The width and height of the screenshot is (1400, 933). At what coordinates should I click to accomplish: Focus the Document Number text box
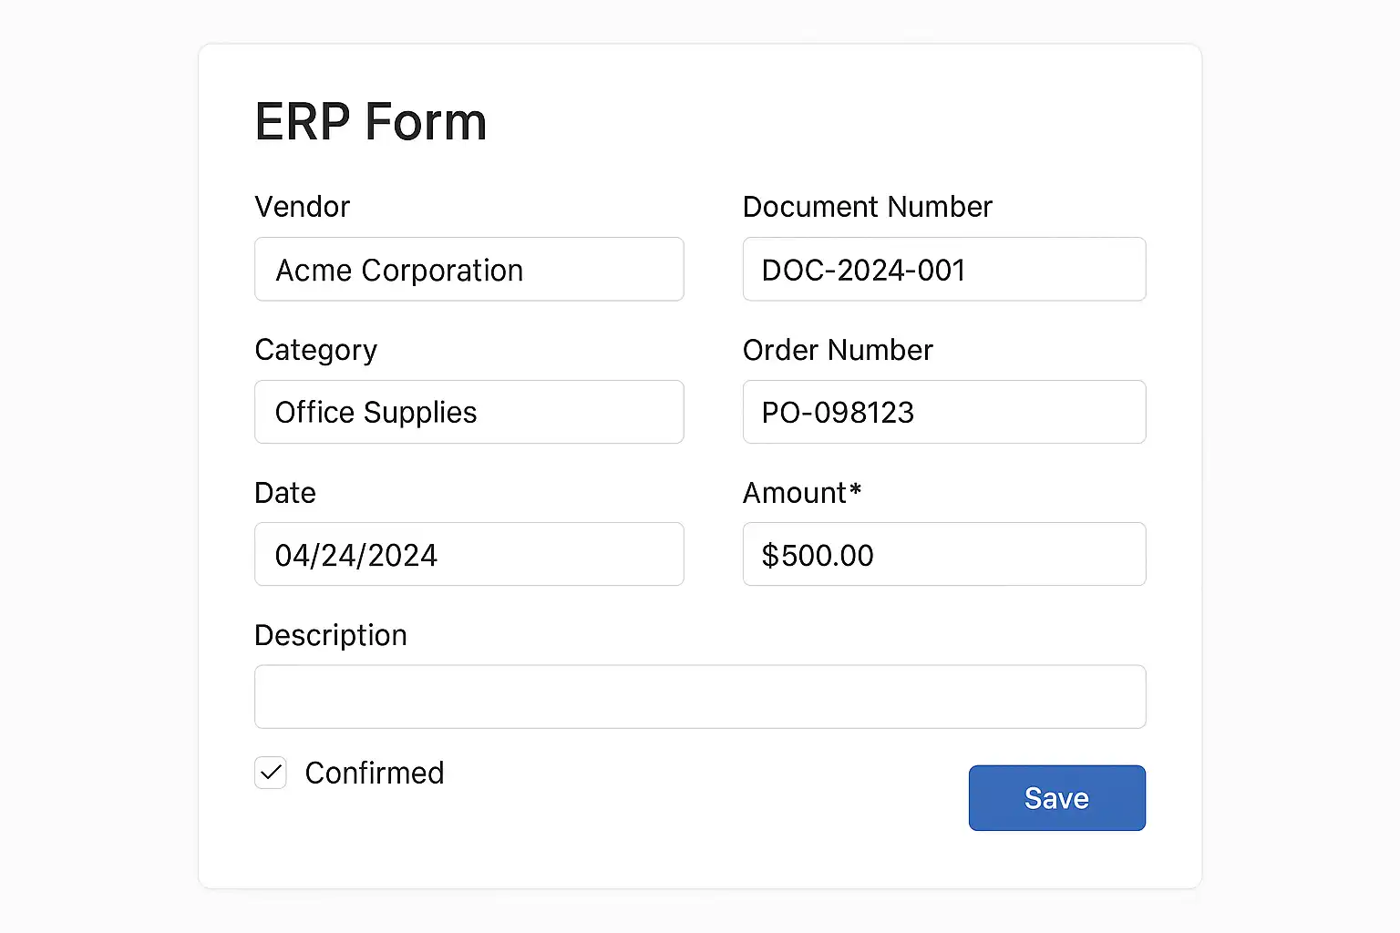(x=943, y=270)
